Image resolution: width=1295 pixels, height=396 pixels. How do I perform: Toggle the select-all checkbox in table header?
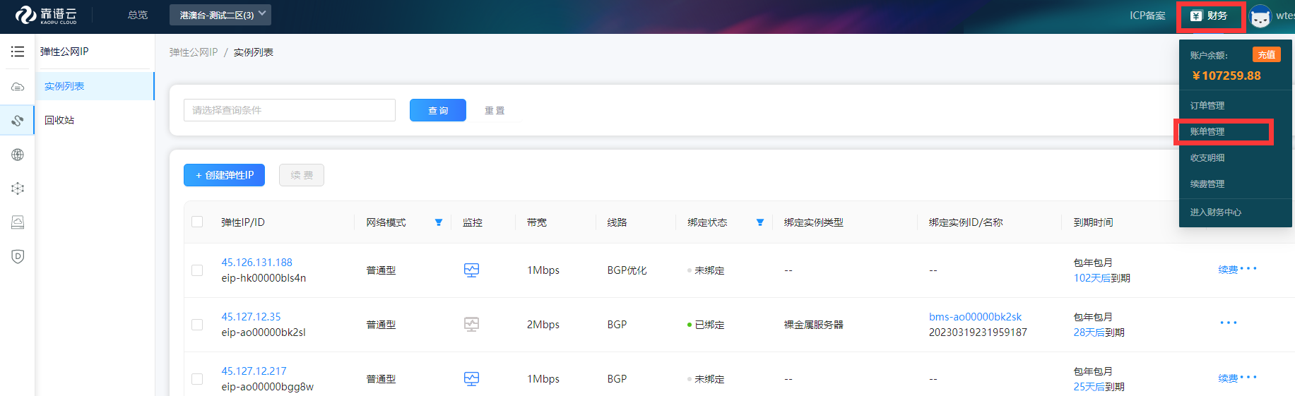(197, 222)
